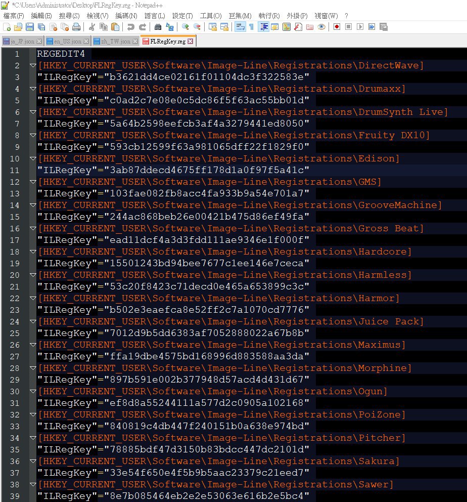Click the Print icon in toolbar
The height and width of the screenshot is (502, 467).
pos(76,27)
